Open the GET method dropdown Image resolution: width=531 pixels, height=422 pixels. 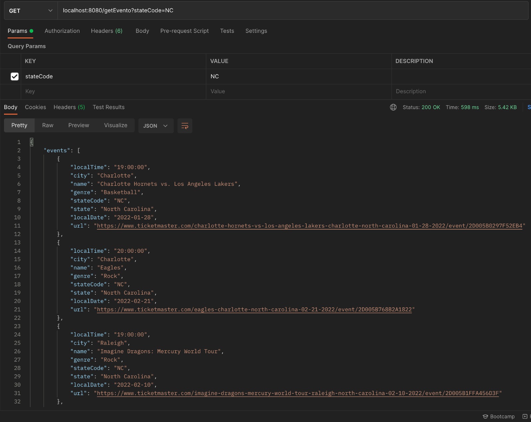pyautogui.click(x=30, y=11)
